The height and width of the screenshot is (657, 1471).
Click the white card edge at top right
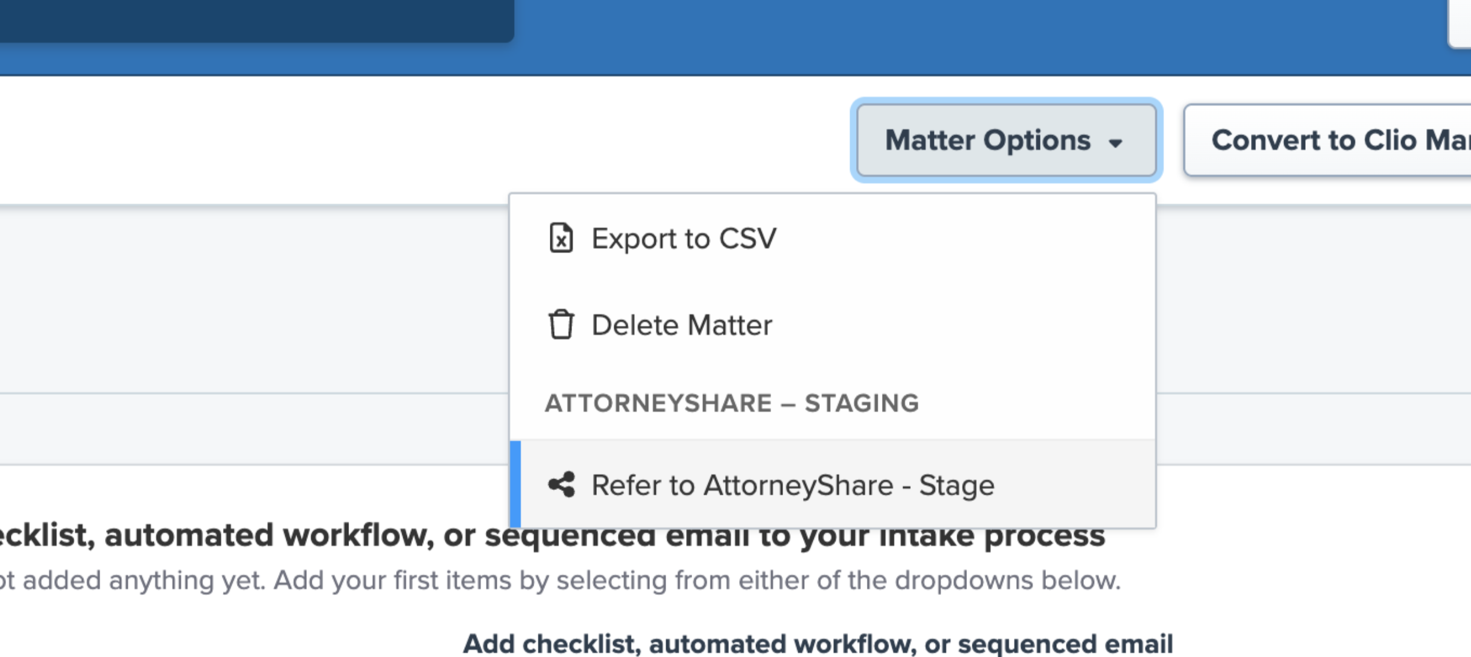[x=1460, y=22]
